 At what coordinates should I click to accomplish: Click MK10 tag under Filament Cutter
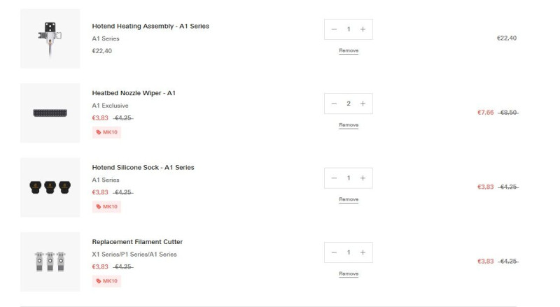[x=106, y=281]
